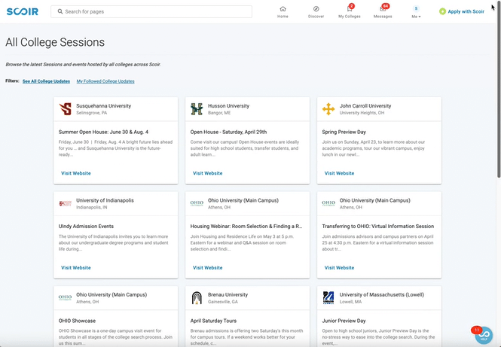Click the Brenau University logo
Viewport: 501px width, 347px height.
[x=197, y=297]
